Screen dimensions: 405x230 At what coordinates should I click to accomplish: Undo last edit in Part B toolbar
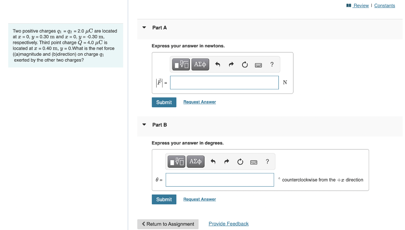pos(213,161)
